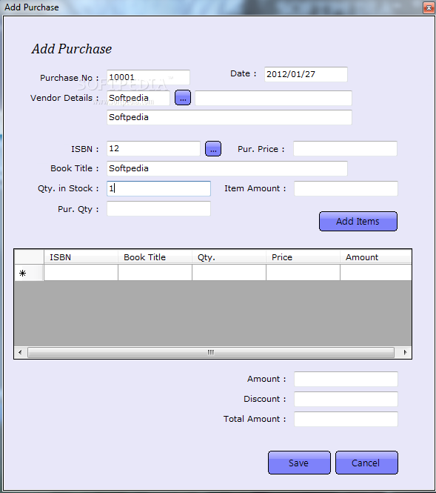The height and width of the screenshot is (493, 436).
Task: Open the ISBN lookup ellipsis button
Action: pyautogui.click(x=213, y=149)
